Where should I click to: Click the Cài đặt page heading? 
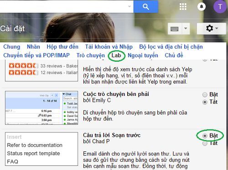pyautogui.click(x=12, y=29)
